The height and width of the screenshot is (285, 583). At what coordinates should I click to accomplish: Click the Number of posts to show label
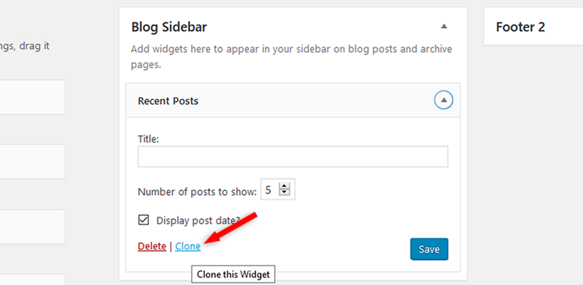coord(197,192)
